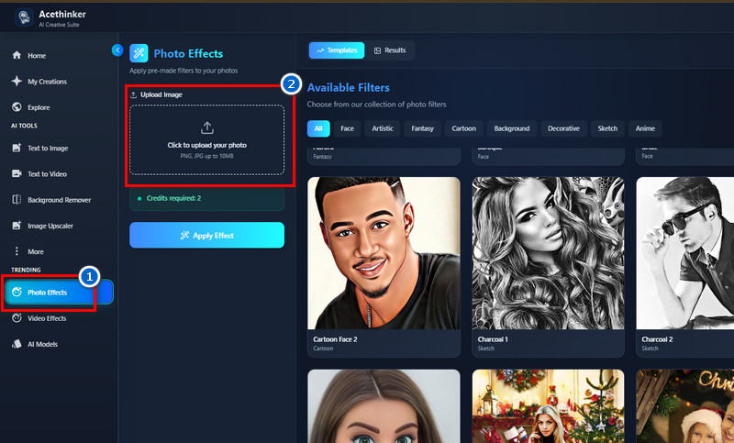
Task: Collapse the sidebar with the blue chevron
Action: pos(117,50)
